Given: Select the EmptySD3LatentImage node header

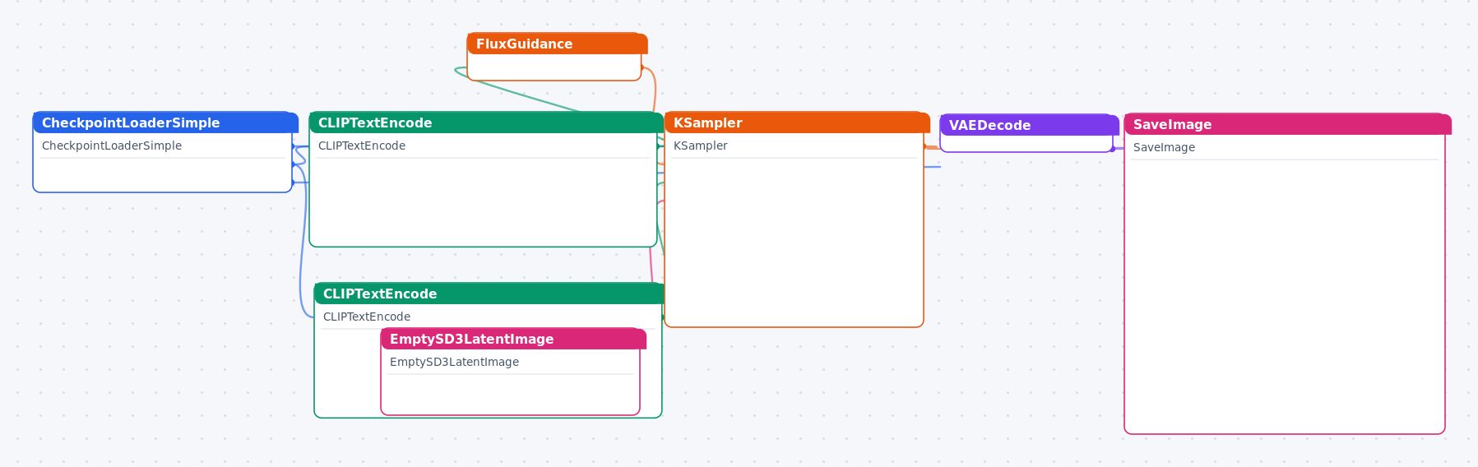Looking at the screenshot, I should tap(513, 339).
